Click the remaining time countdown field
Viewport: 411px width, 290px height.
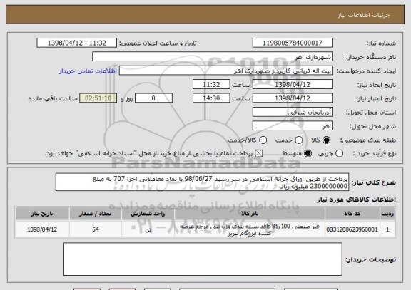point(98,98)
